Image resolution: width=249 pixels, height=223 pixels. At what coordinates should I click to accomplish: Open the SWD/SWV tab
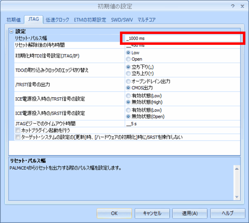(122, 20)
